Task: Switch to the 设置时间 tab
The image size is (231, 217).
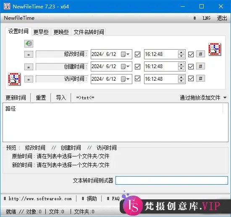Action: click(18, 31)
